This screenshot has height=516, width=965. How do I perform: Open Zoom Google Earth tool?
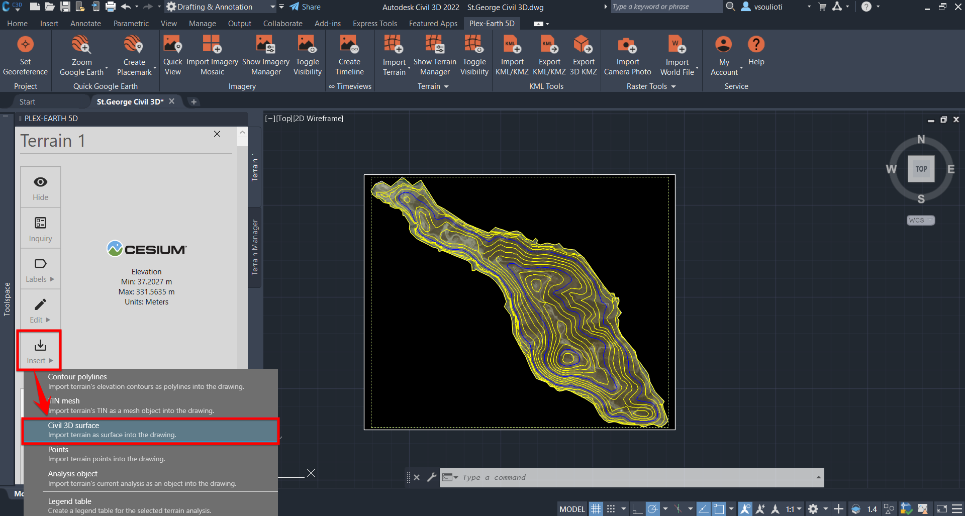click(82, 55)
